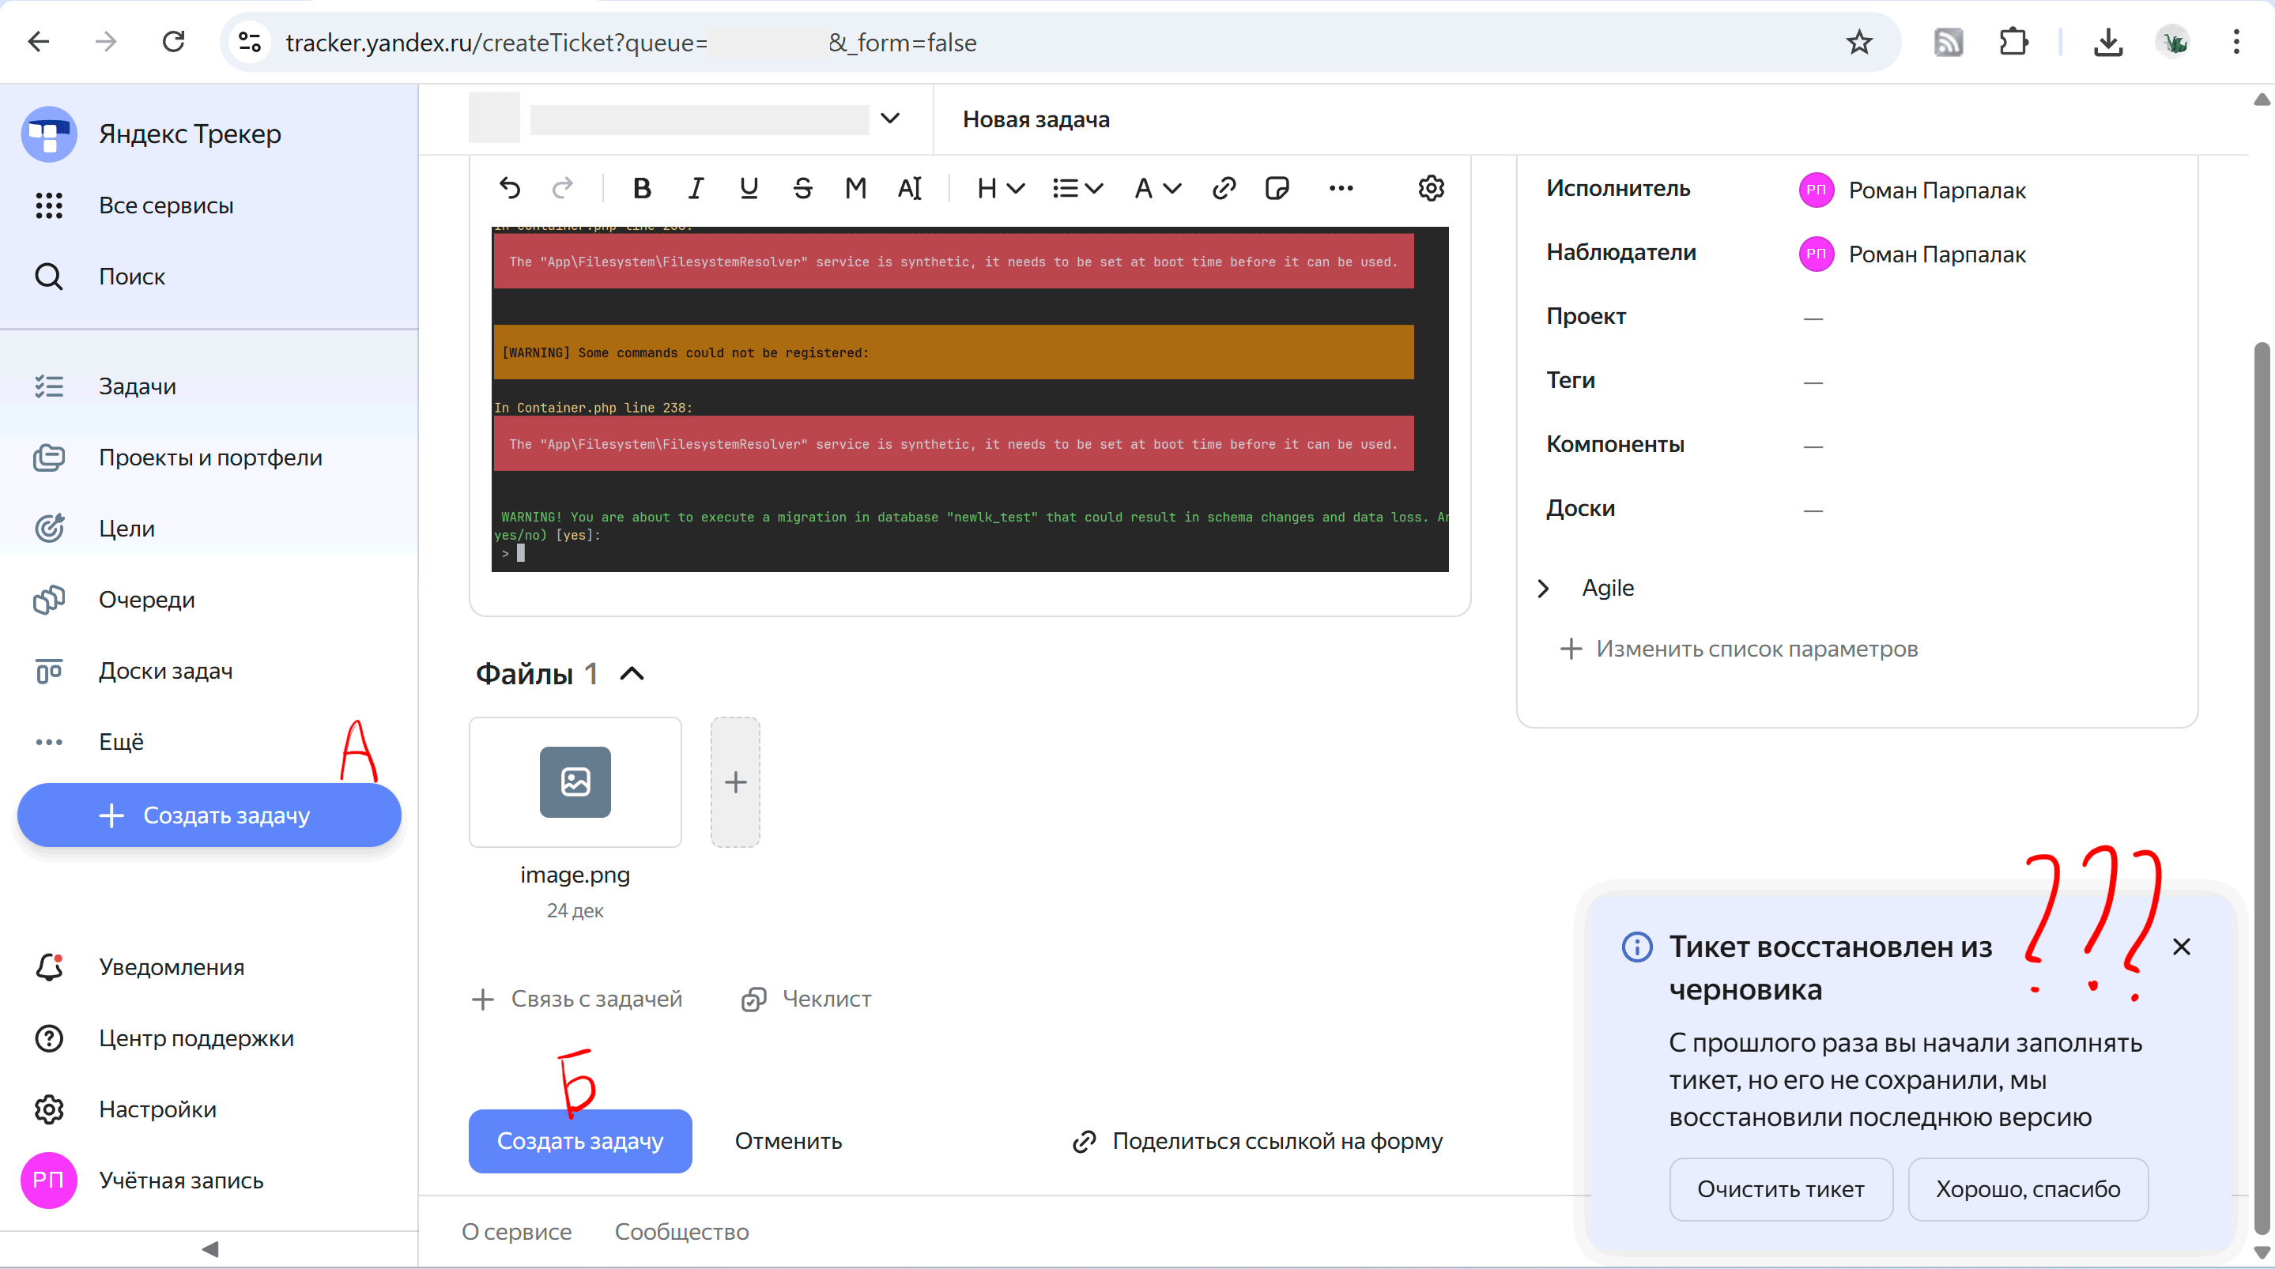
Task: Open Уведомления bell icon in sidebar
Action: 50,967
